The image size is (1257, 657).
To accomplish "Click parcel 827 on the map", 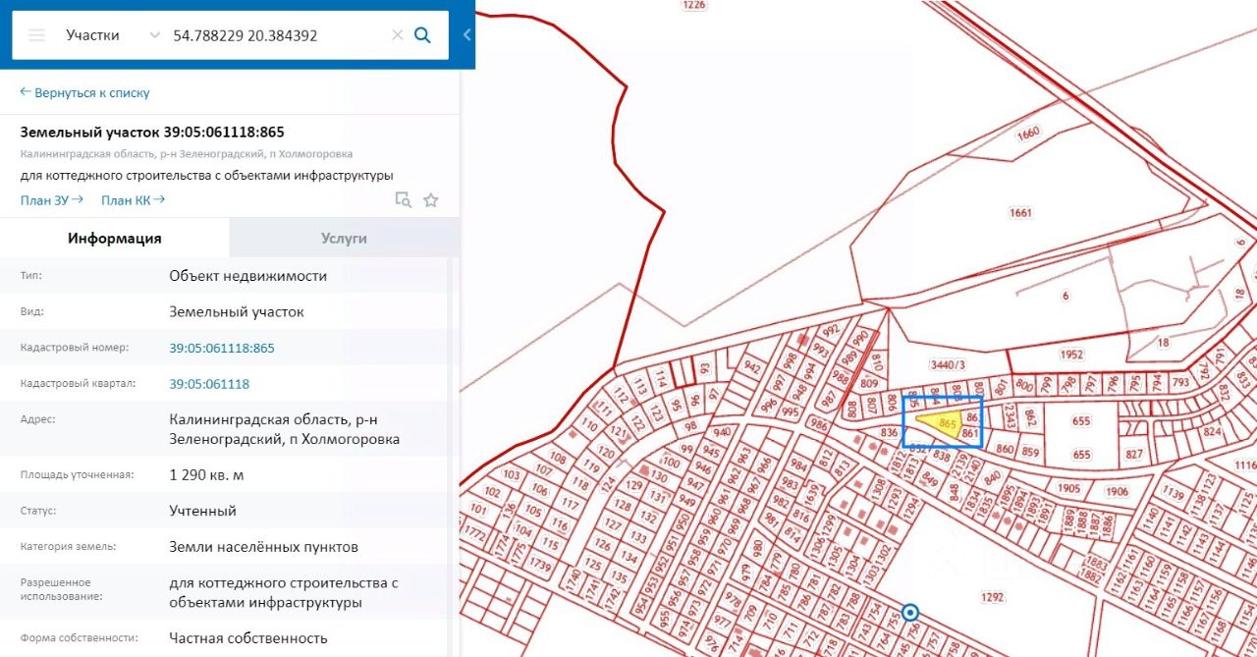I will click(x=1134, y=454).
